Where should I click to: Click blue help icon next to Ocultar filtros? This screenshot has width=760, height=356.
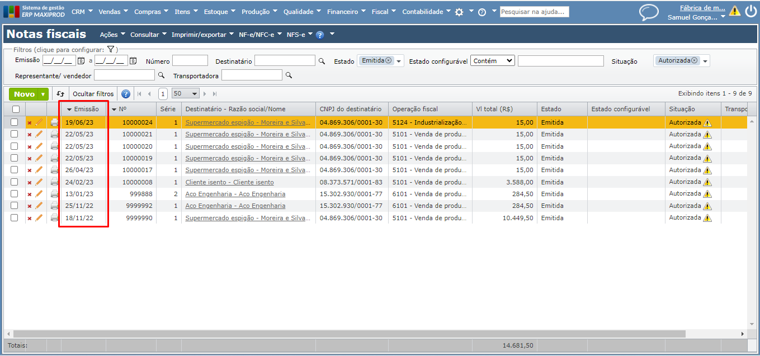[x=126, y=94]
